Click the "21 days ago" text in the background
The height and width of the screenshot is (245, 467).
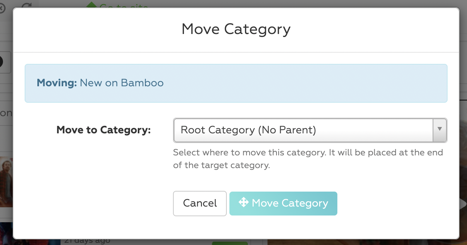87,241
